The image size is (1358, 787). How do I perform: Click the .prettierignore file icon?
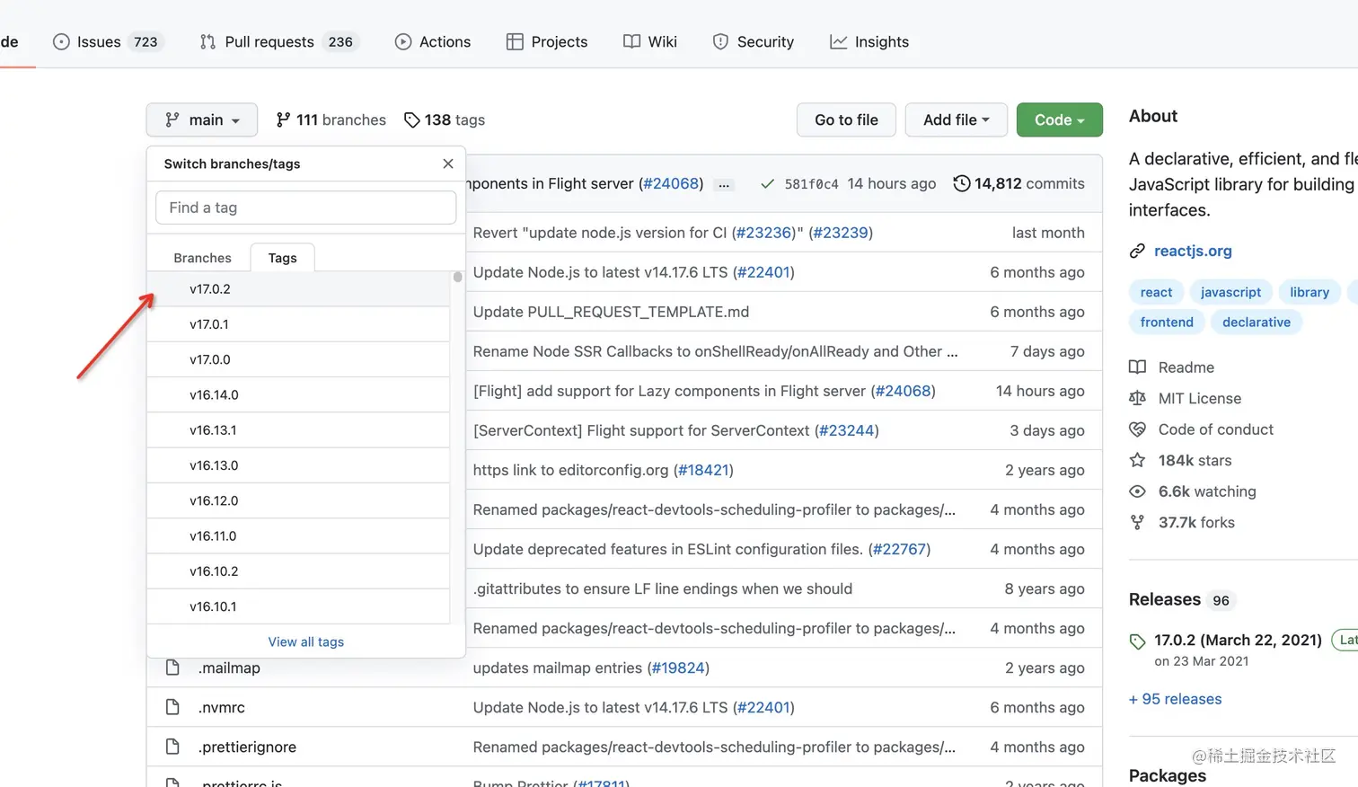click(172, 747)
